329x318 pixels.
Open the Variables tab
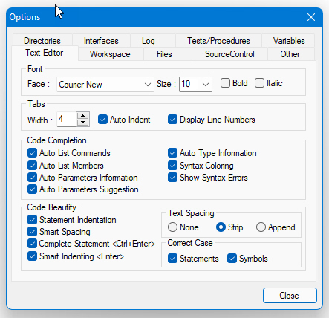[289, 41]
